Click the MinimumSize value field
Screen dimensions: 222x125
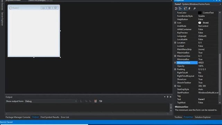point(208,62)
